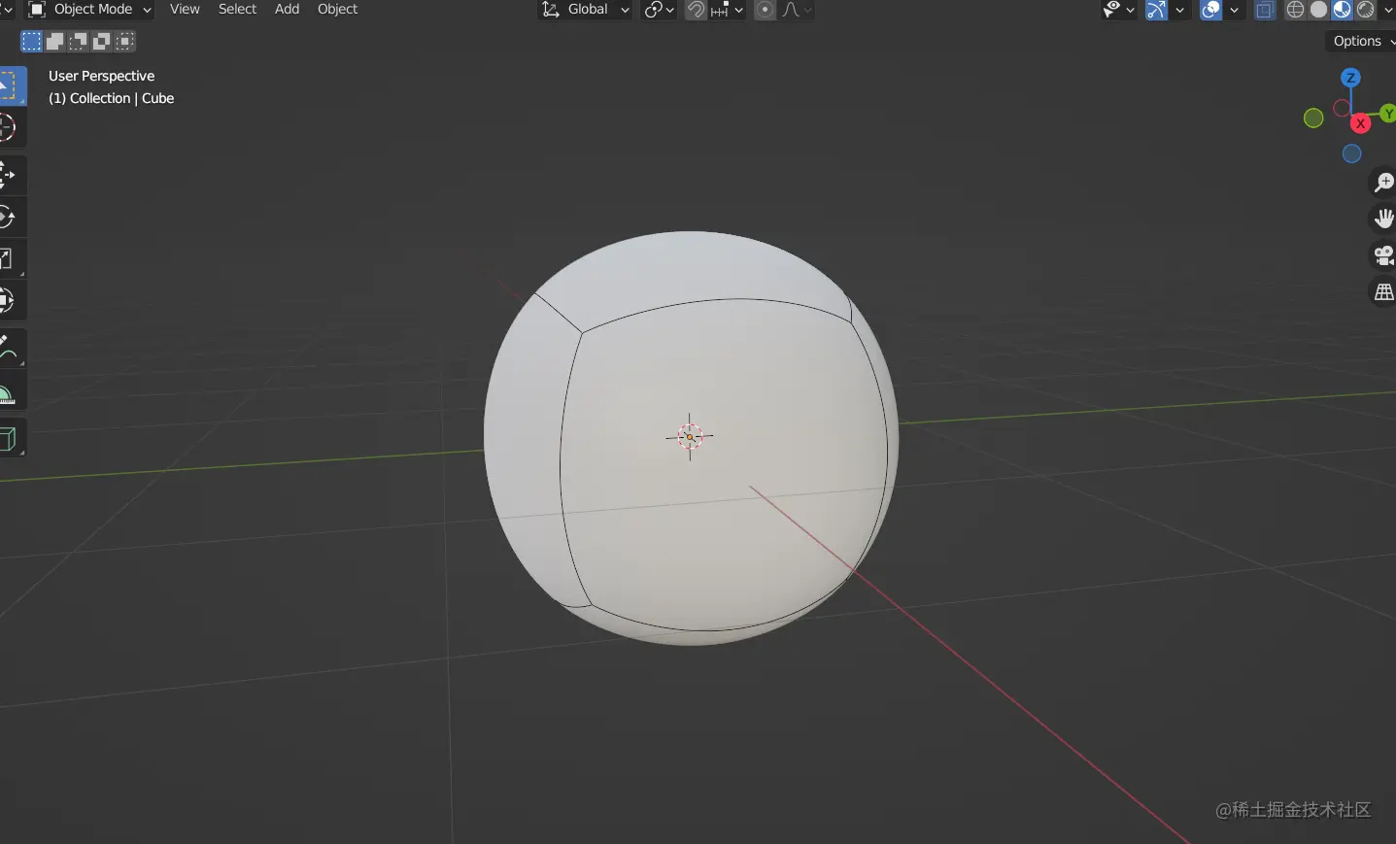Expand the overlays options arrow
Viewport: 1396px width, 844px height.
click(x=1235, y=10)
